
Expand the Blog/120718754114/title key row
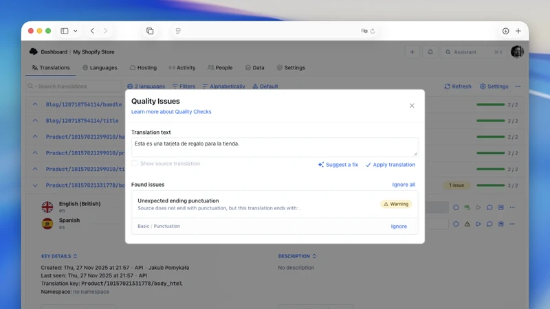tap(35, 121)
